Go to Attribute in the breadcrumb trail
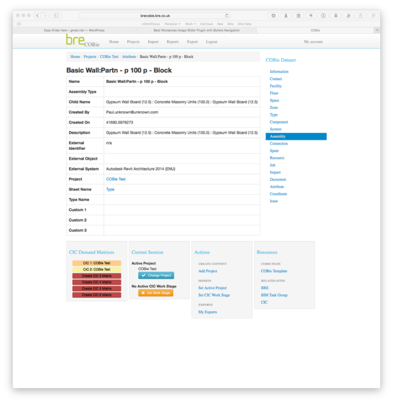The image size is (393, 403). (x=129, y=57)
